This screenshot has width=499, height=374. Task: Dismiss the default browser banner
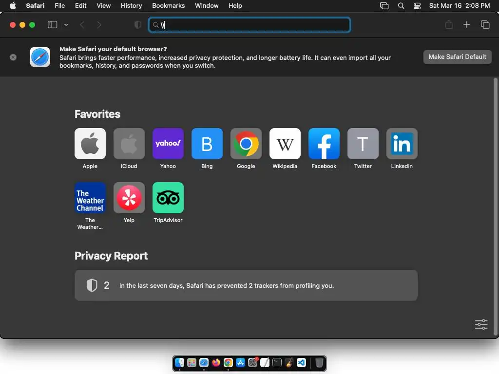coord(13,57)
